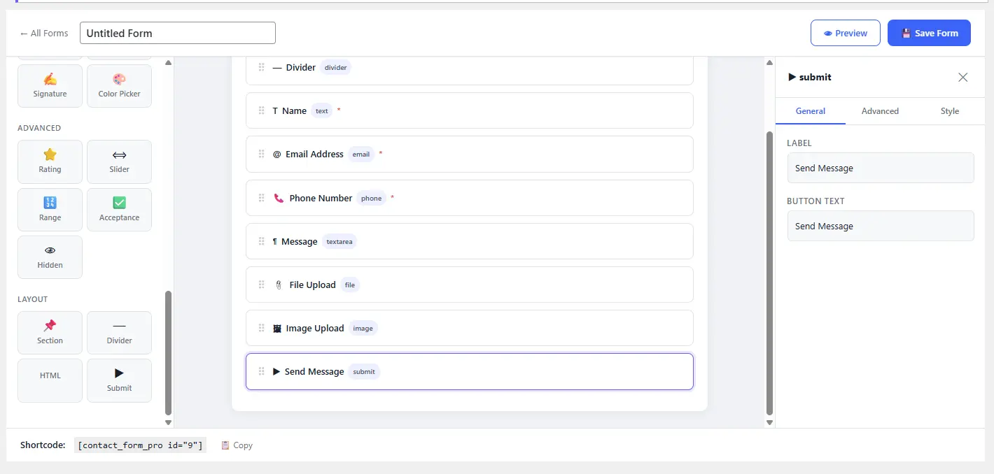Select the Email Address field row

[x=470, y=154]
